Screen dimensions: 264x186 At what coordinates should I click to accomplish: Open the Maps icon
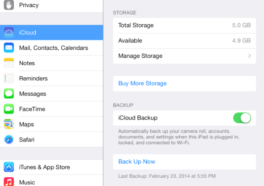pos(9,124)
